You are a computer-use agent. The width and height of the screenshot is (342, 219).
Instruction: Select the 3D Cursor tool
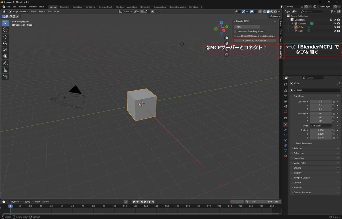point(5,30)
